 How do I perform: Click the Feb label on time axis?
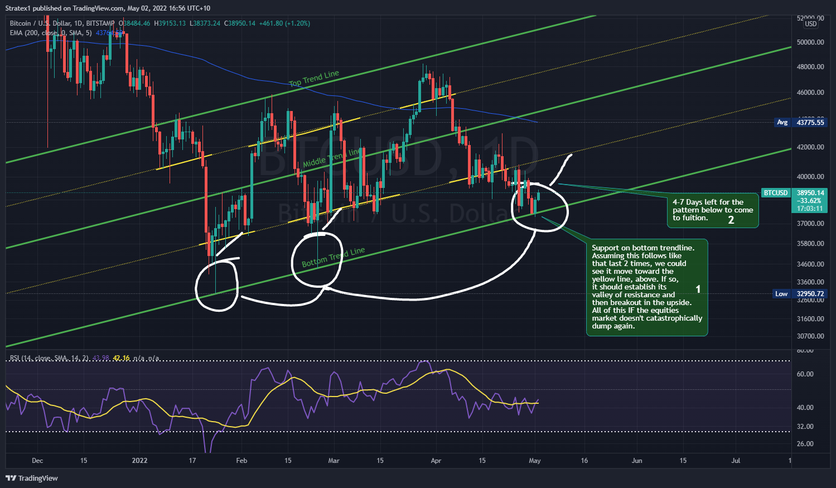click(241, 461)
